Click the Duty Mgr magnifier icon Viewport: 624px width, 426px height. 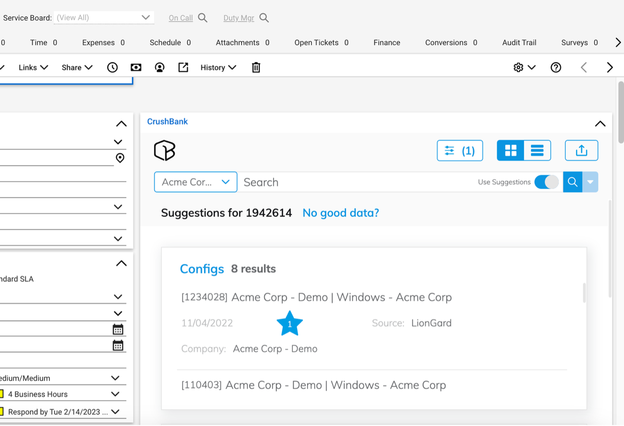264,18
